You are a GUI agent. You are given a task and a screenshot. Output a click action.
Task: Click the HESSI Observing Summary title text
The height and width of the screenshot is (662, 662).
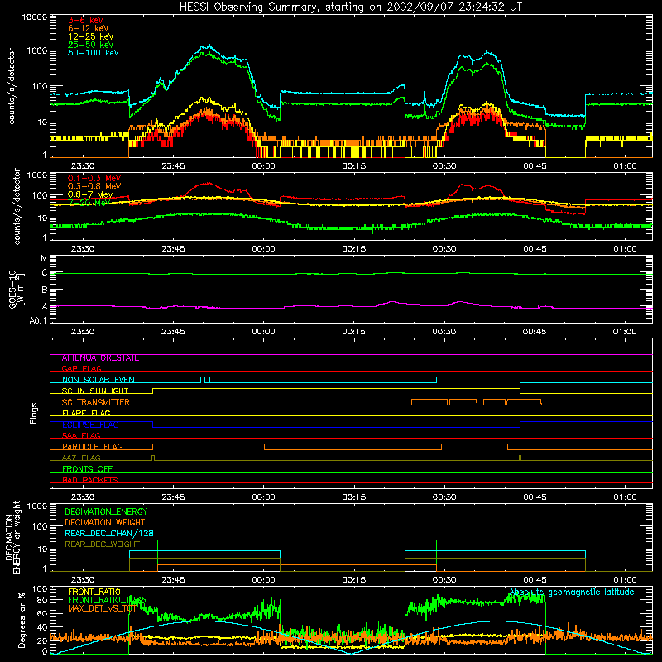350,7
